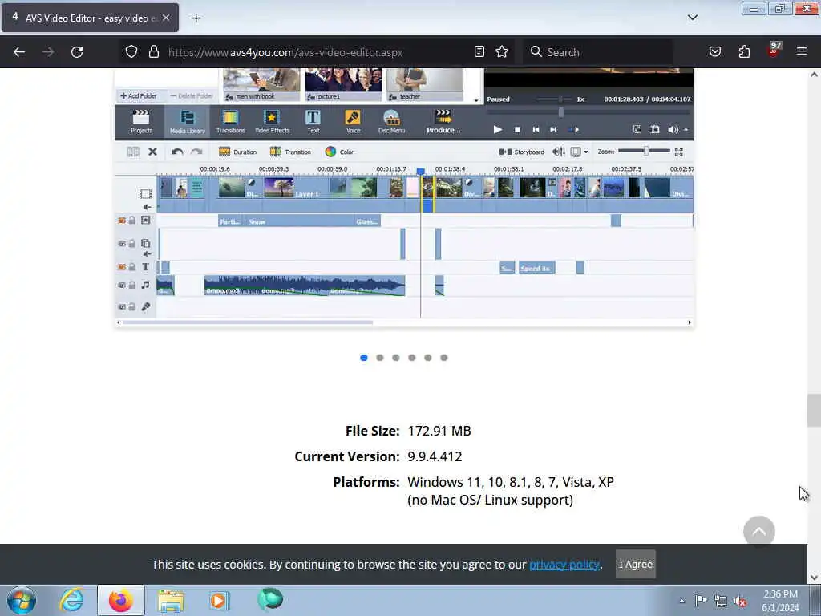Open the Projects section in editor

(x=141, y=122)
